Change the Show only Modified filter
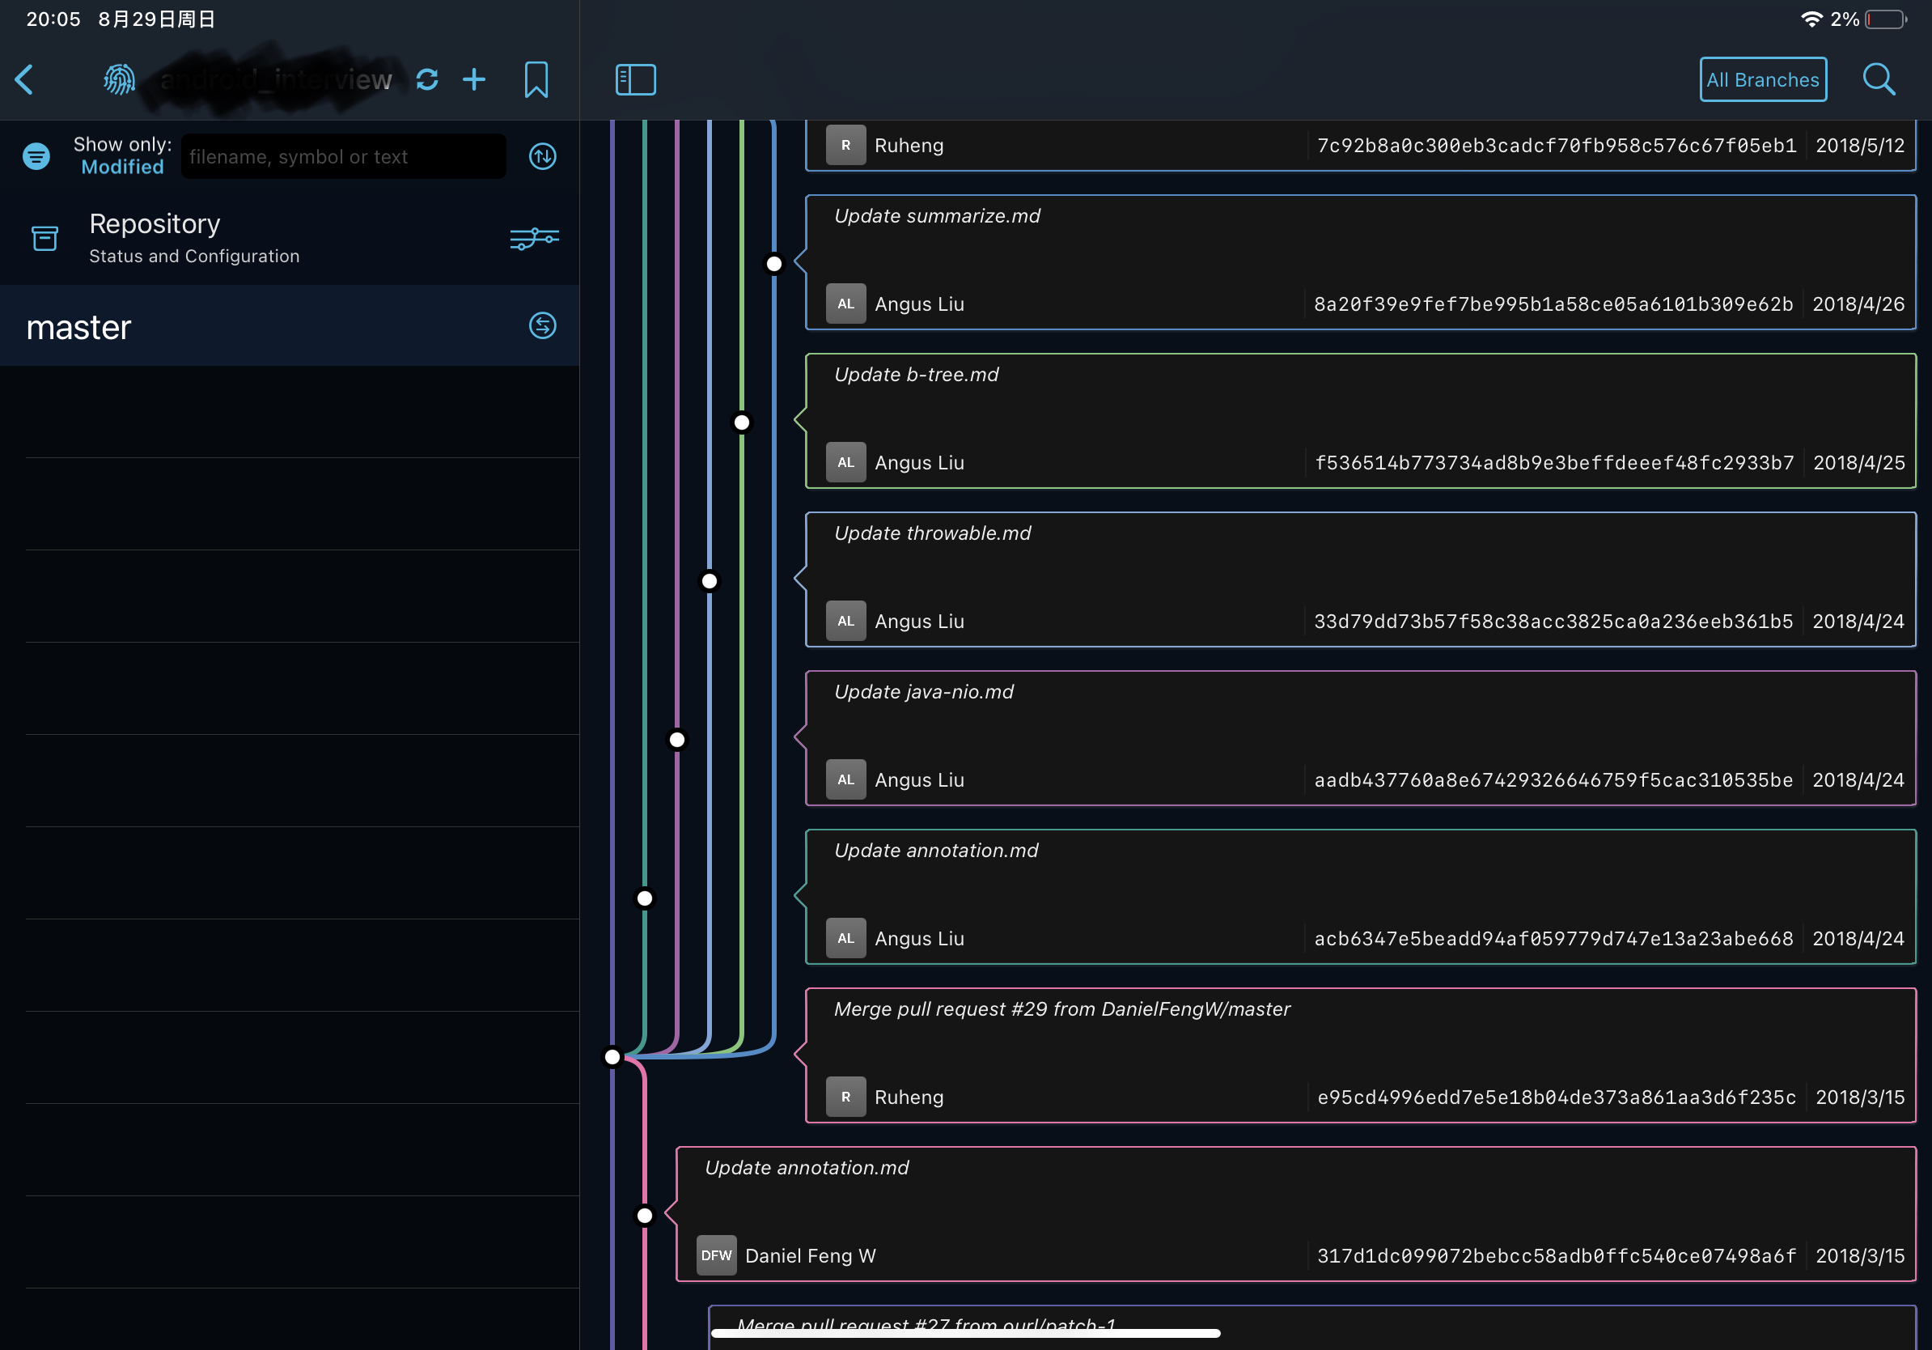Screen dimensions: 1932x1350 [122, 167]
